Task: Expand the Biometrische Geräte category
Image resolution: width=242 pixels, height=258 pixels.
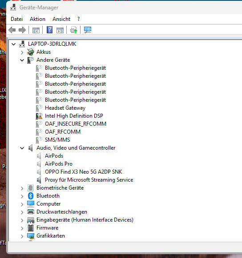Action: 22,188
